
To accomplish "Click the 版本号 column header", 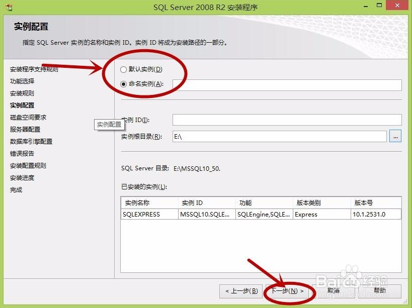I will tap(375, 203).
